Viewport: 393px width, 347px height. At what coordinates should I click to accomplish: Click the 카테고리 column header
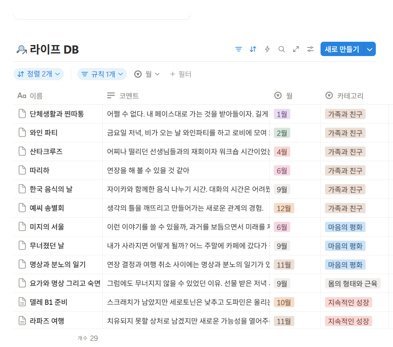pyautogui.click(x=350, y=96)
